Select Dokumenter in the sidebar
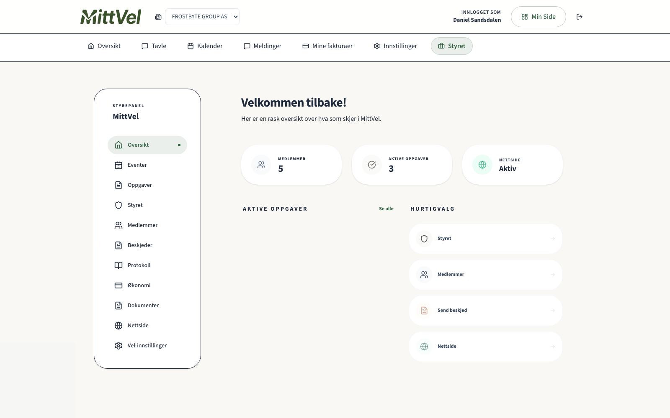Viewport: 670px width, 418px height. point(143,306)
